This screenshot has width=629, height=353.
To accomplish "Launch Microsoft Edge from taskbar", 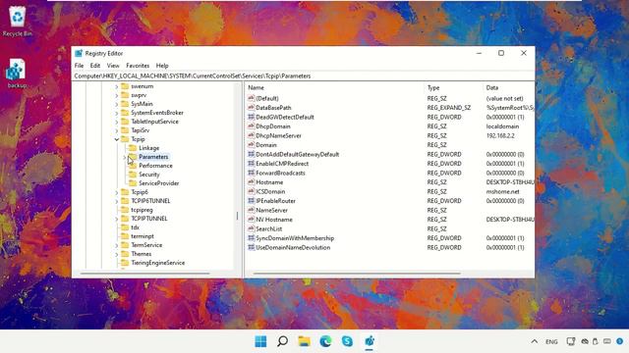I will tap(325, 341).
